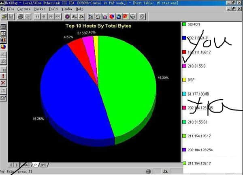Viewport: 243px width, 175px height.
Task: Switch to the MAC tab
Action: (x=26, y=165)
